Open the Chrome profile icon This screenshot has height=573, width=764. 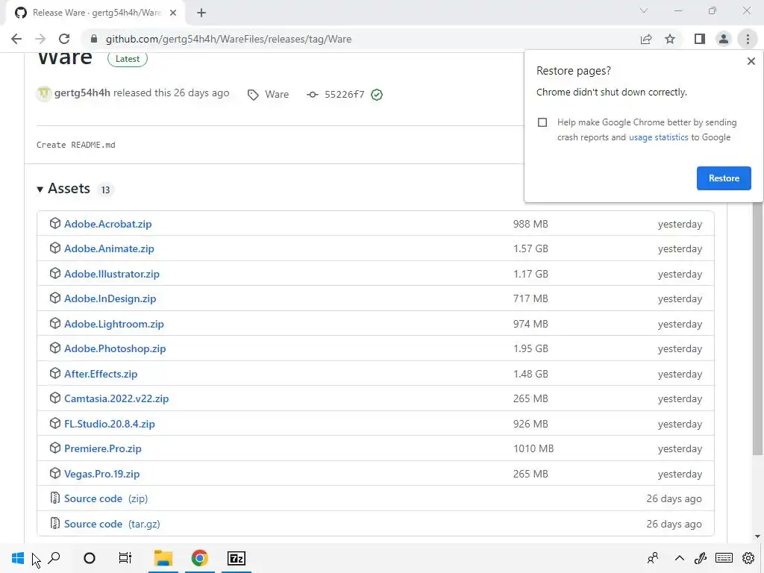pos(724,39)
